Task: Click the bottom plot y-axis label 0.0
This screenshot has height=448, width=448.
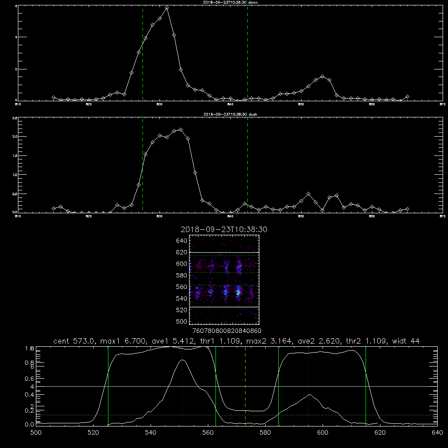Action: pyautogui.click(x=30, y=425)
